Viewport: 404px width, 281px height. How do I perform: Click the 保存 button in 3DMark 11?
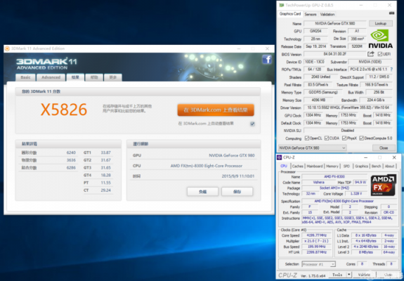pyautogui.click(x=237, y=192)
